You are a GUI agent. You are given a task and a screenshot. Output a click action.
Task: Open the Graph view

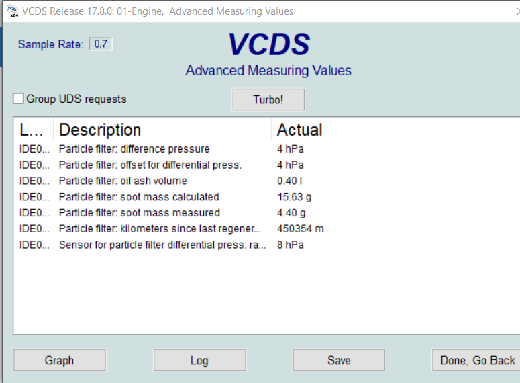coord(60,360)
